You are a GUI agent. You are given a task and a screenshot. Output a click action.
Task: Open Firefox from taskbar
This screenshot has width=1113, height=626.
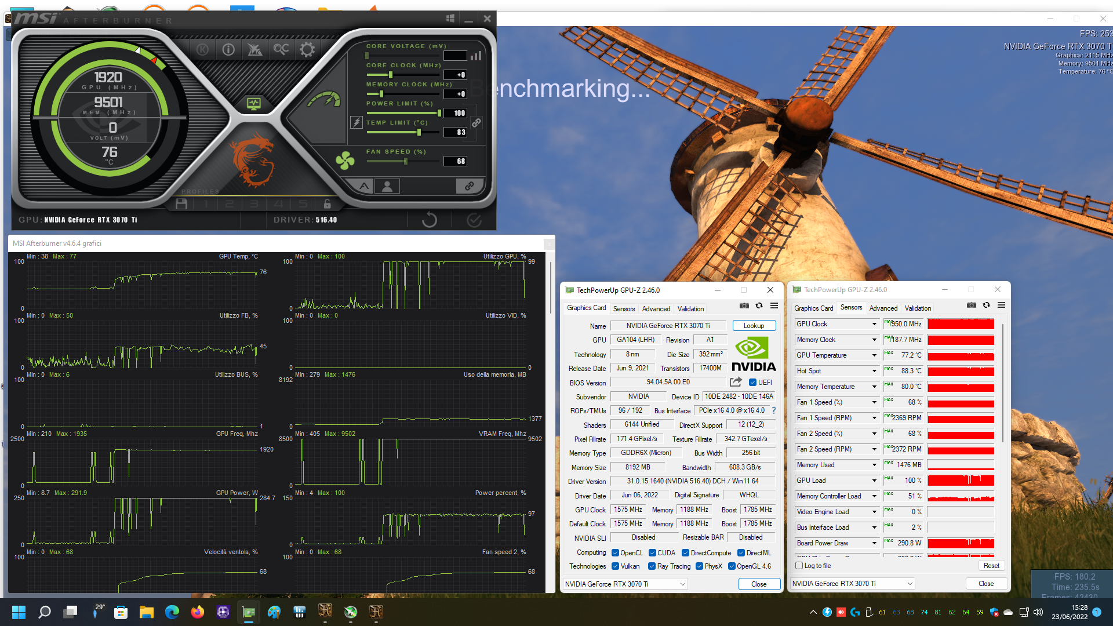[198, 612]
